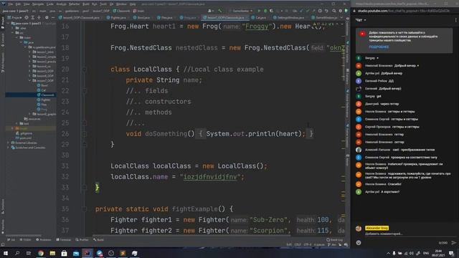
Task: Send chat message with the arrow icon
Action: 453,242
